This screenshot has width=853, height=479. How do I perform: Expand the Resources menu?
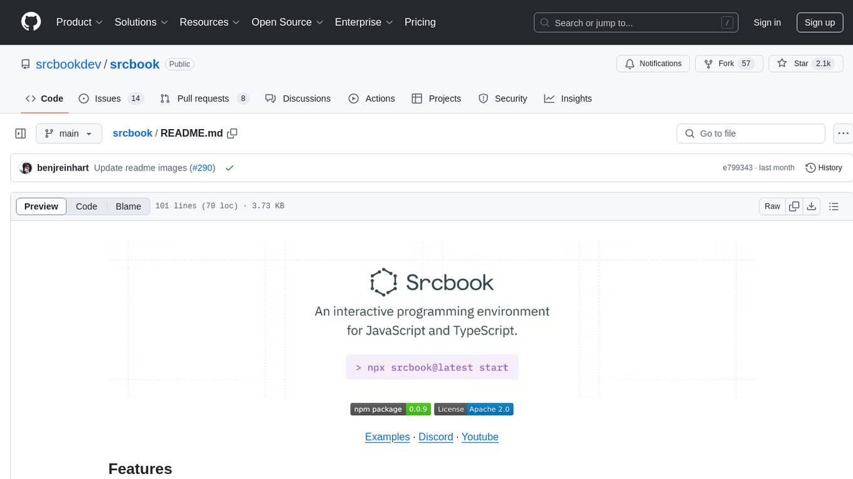[x=209, y=22]
